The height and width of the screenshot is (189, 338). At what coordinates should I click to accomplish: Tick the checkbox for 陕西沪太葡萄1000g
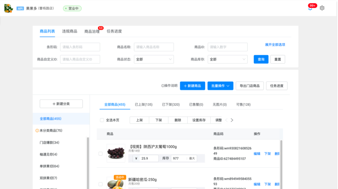click(100, 154)
